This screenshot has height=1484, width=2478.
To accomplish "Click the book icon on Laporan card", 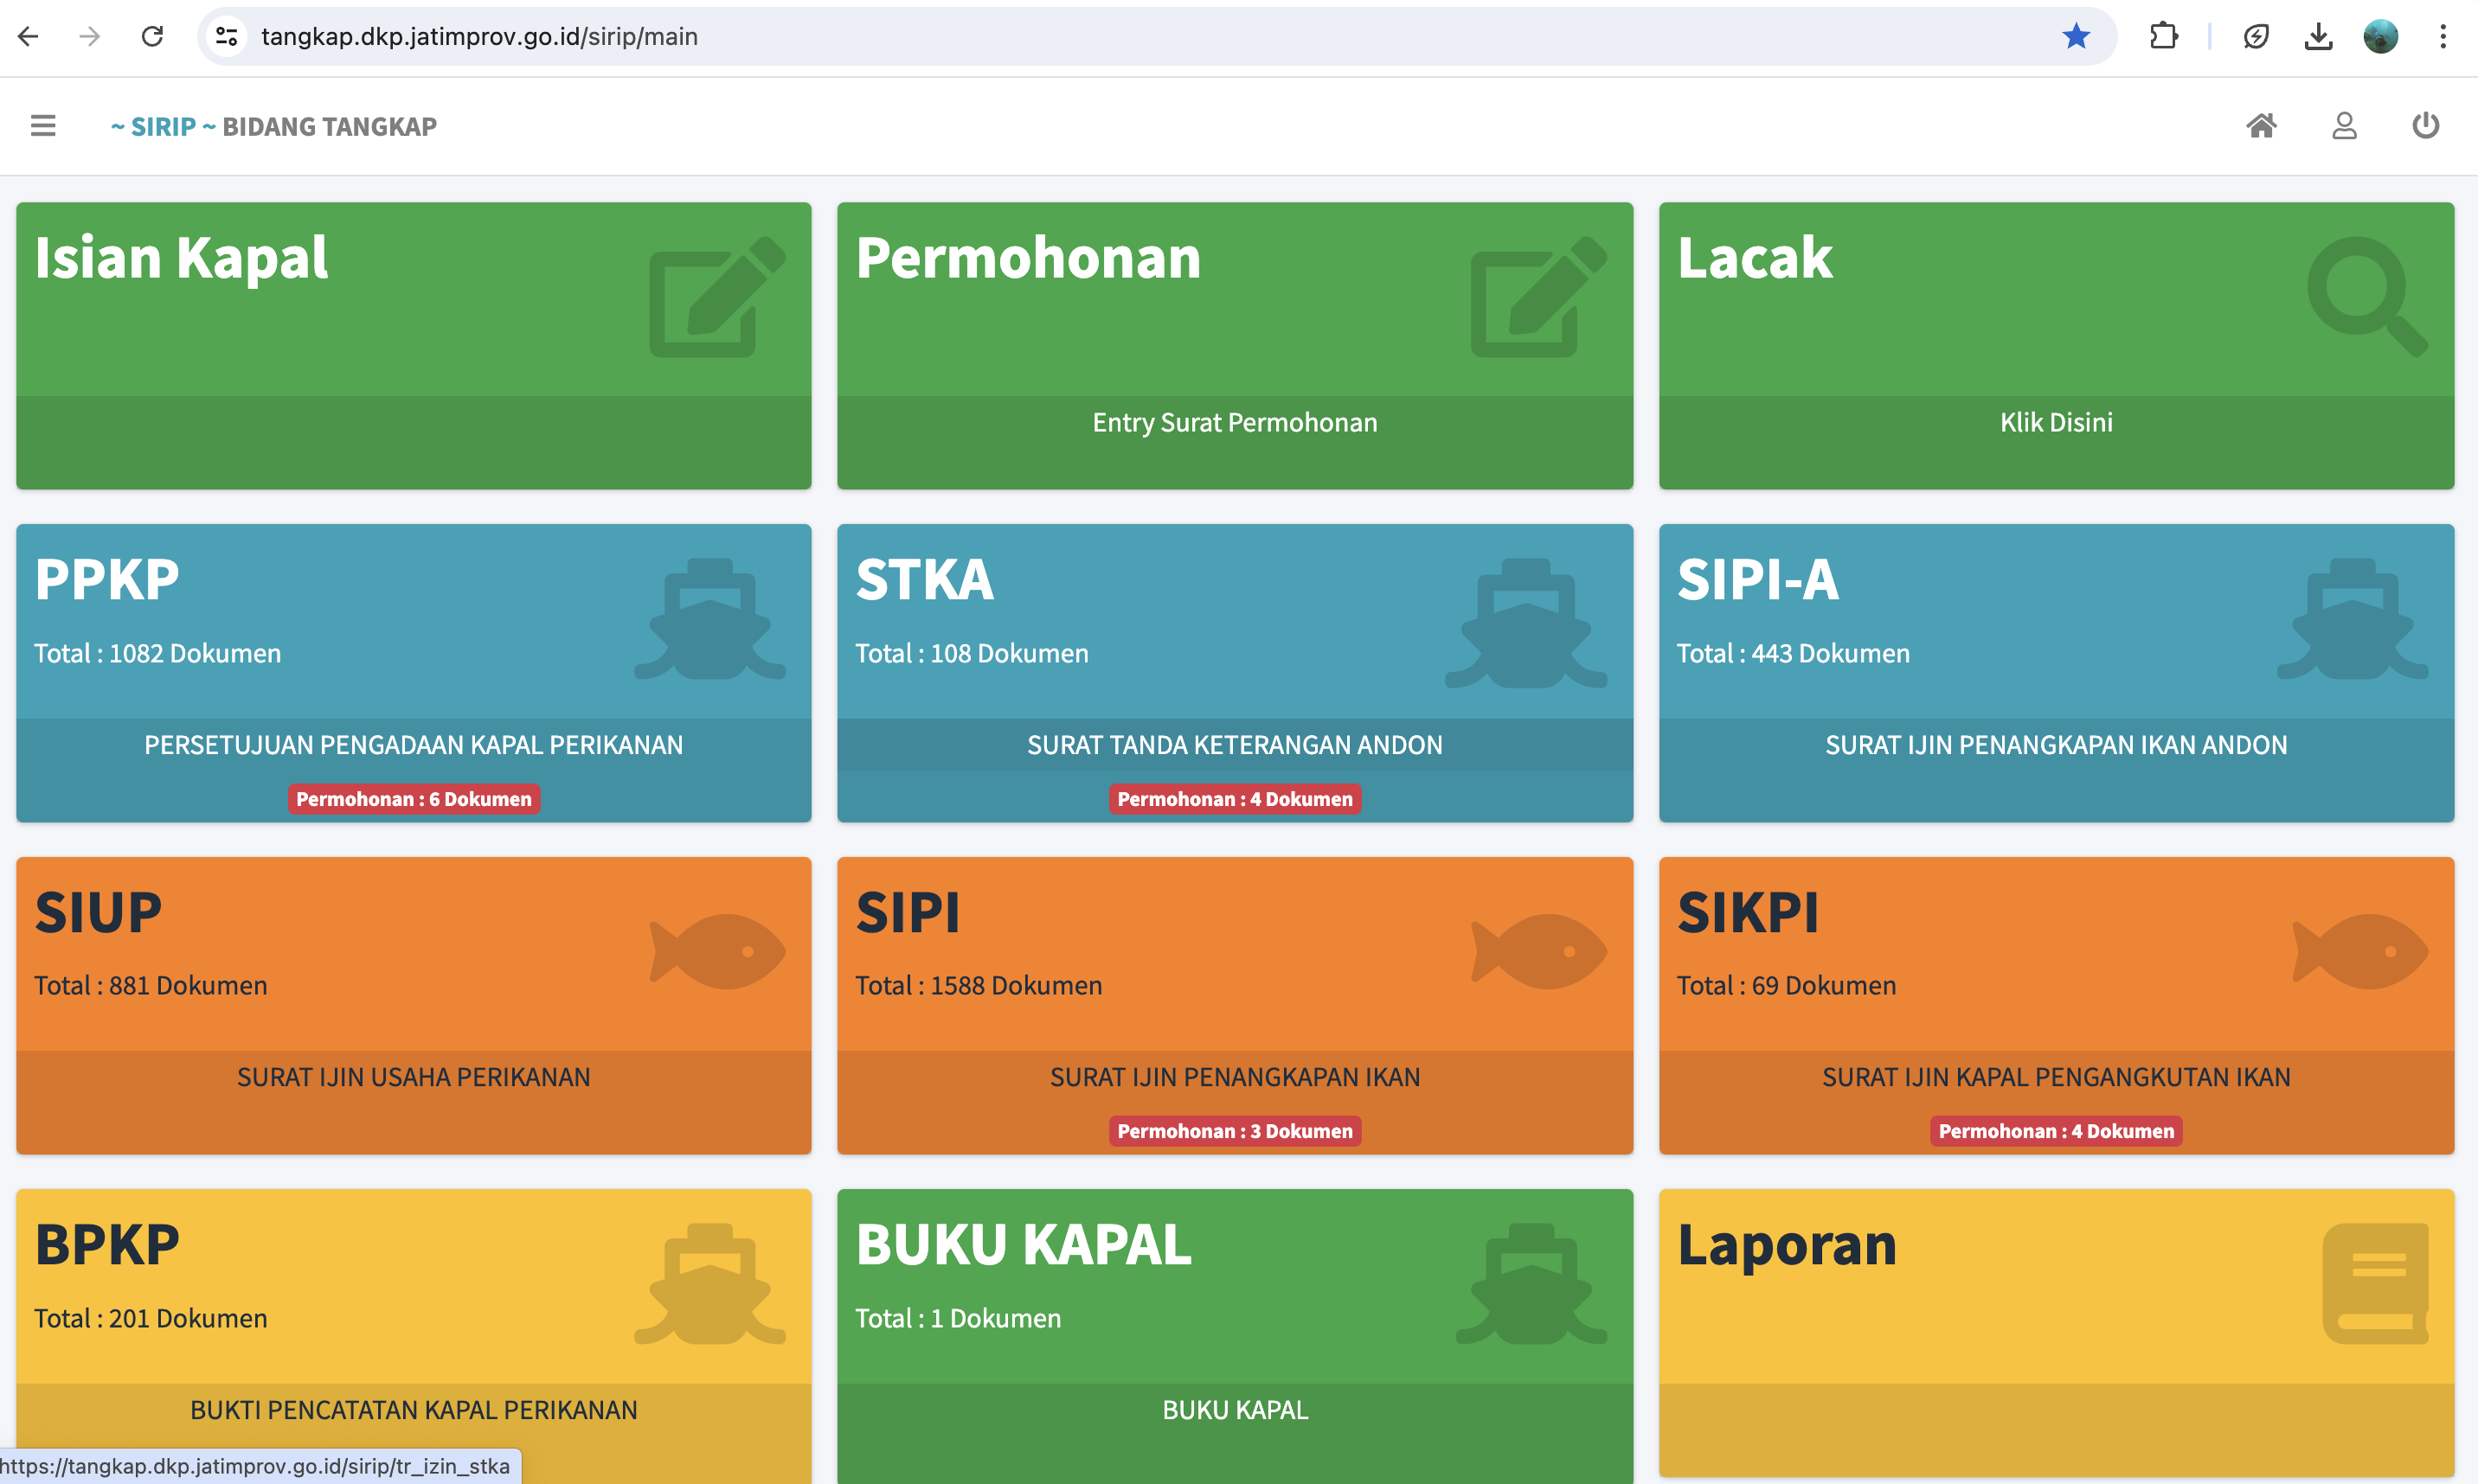I will [2374, 1283].
